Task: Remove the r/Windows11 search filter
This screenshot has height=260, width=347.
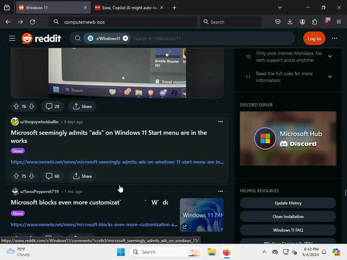Action: tap(125, 39)
